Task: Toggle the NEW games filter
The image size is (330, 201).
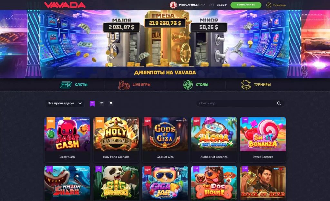Action: tap(102, 103)
